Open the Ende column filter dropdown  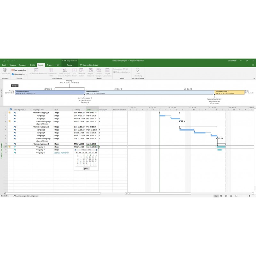pyautogui.click(x=97, y=109)
